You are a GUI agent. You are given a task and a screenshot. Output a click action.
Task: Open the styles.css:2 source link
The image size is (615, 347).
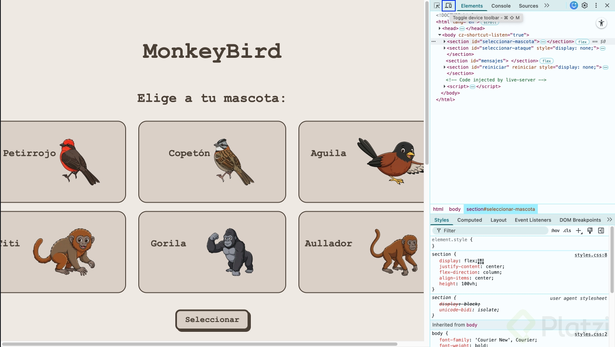[x=591, y=334]
